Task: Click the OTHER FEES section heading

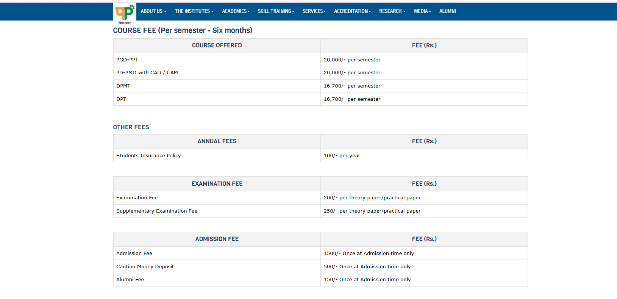Action: (x=131, y=127)
